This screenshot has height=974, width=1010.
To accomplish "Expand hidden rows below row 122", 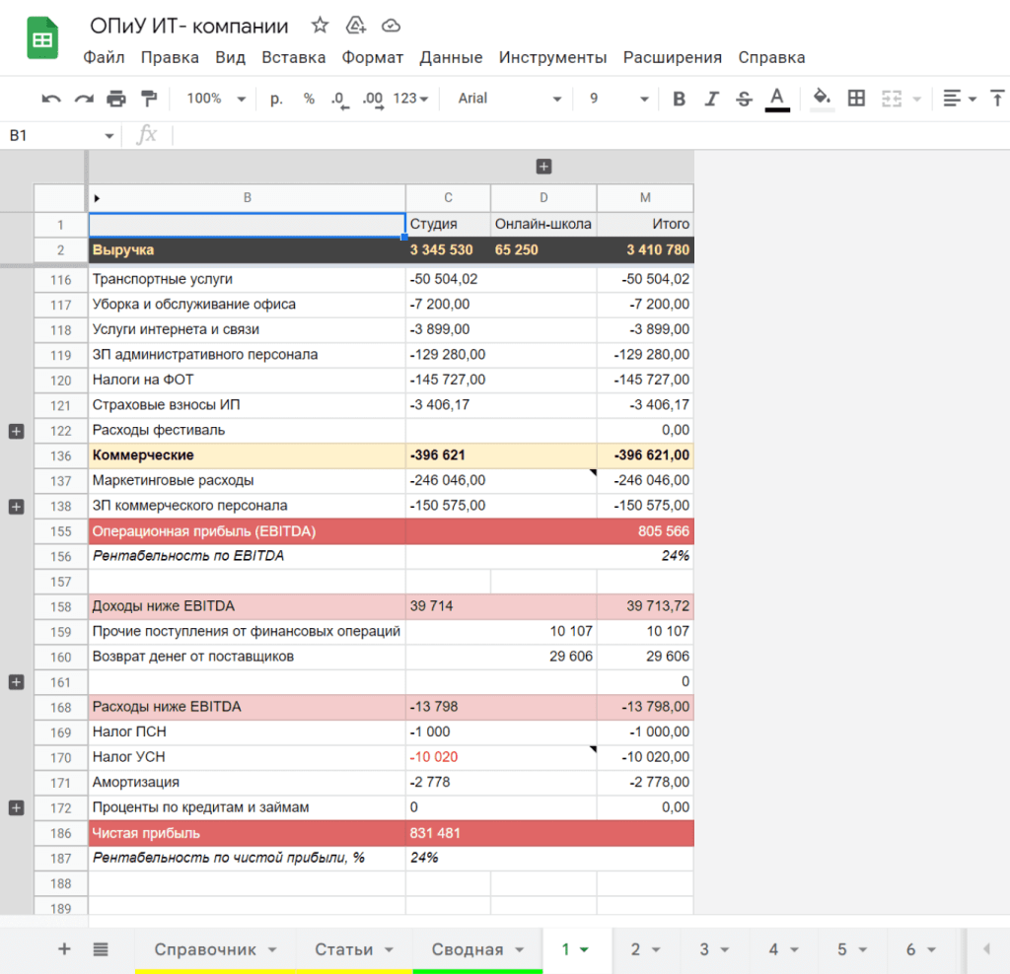I will [16, 431].
